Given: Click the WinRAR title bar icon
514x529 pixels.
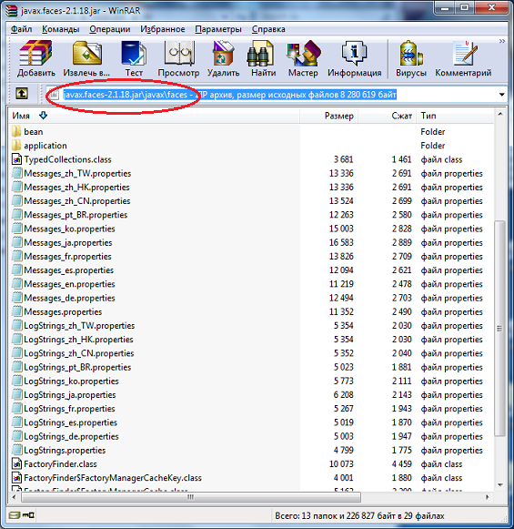Looking at the screenshot, I should click(11, 10).
